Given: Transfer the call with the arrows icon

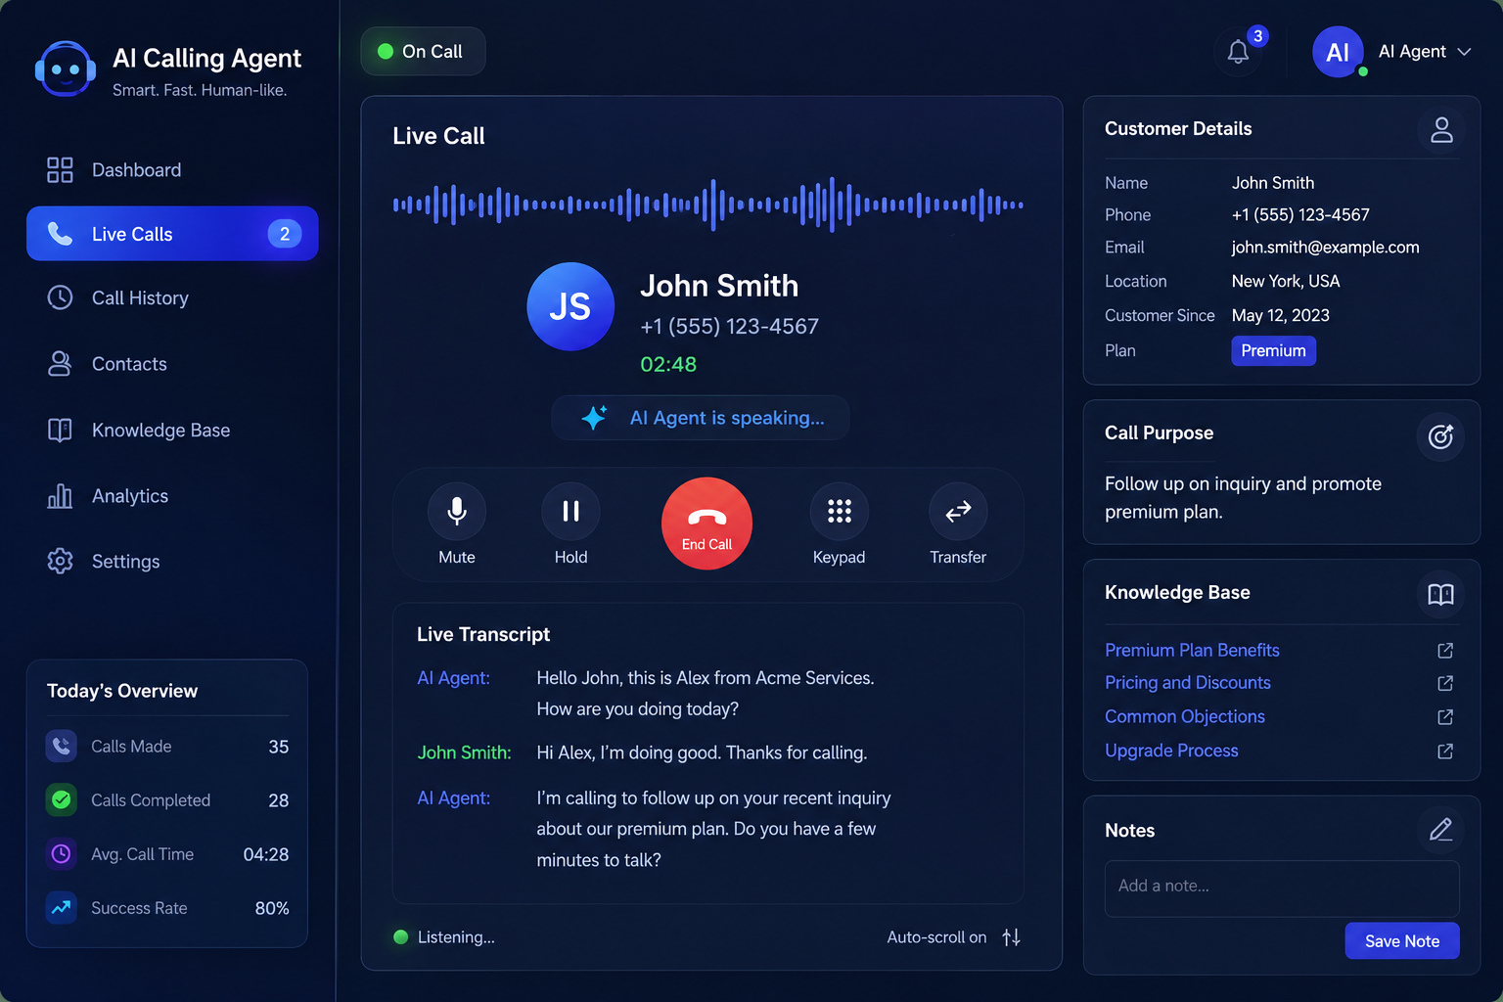Looking at the screenshot, I should [x=958, y=512].
